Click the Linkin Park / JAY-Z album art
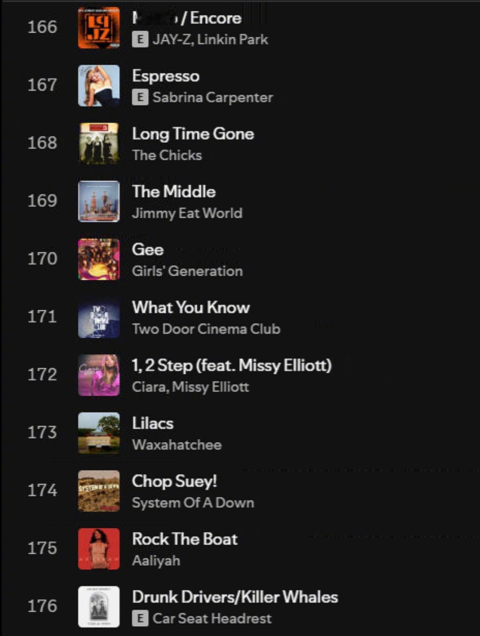480x636 pixels. point(99,28)
